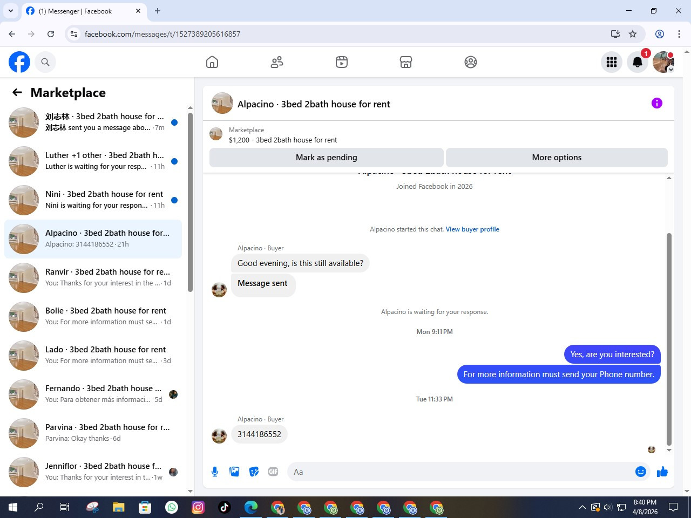The height and width of the screenshot is (518, 691).
Task: Open conversation with 刘志林
Action: (x=93, y=122)
